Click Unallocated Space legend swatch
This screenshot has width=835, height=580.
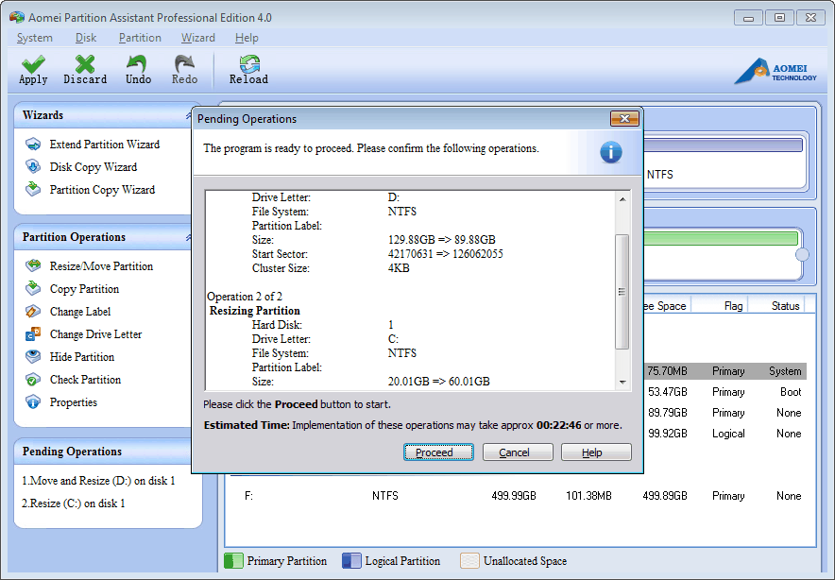(469, 561)
